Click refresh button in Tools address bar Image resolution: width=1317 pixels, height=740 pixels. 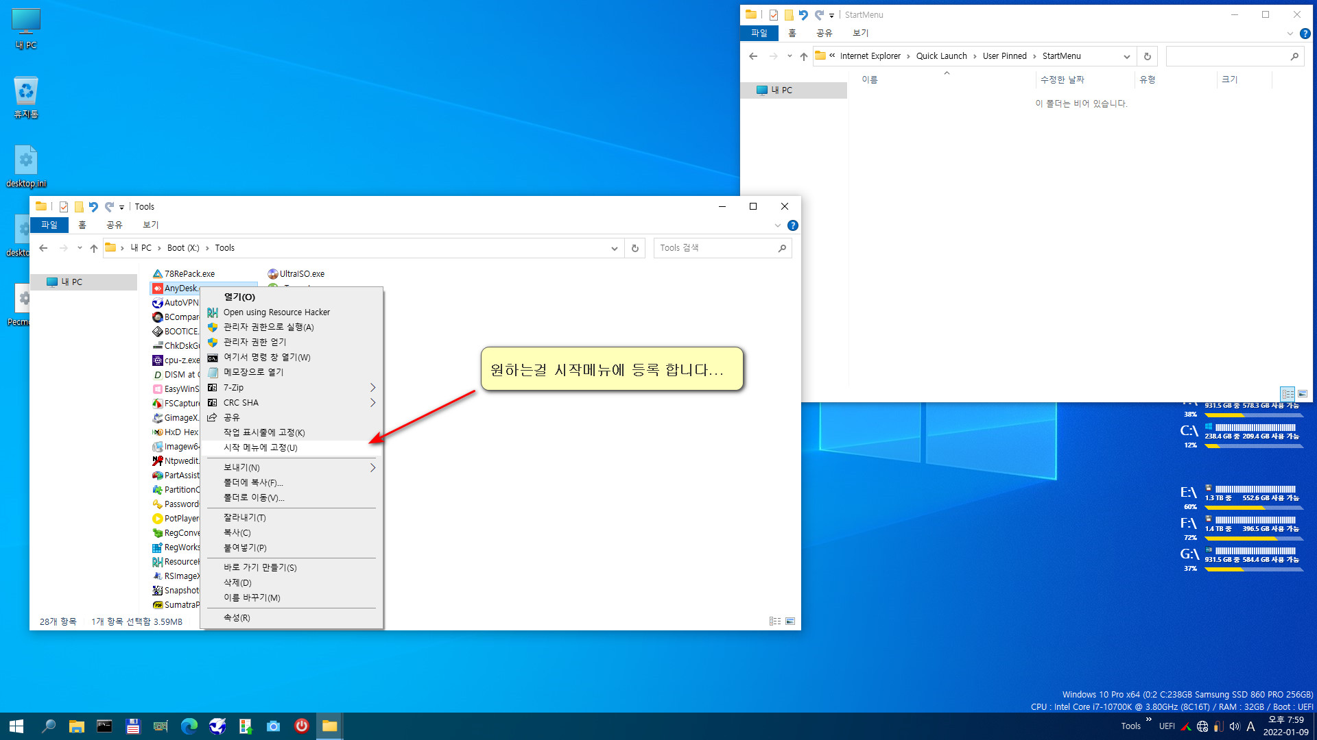[x=635, y=248]
